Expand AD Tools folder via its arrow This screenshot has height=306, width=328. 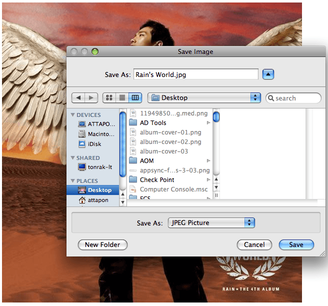[208, 123]
